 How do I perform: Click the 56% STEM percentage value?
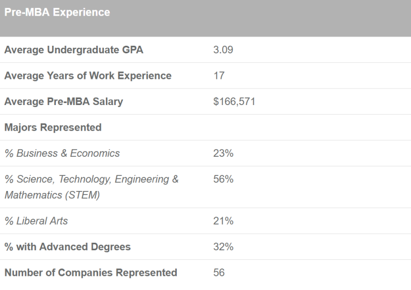[223, 179]
